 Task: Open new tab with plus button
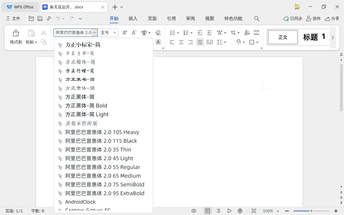(x=115, y=7)
